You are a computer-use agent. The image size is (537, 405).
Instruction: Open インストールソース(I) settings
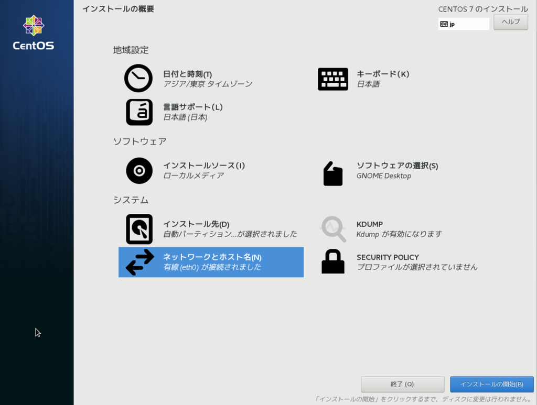pyautogui.click(x=204, y=166)
